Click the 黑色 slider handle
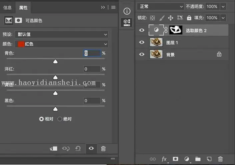 click(55, 109)
